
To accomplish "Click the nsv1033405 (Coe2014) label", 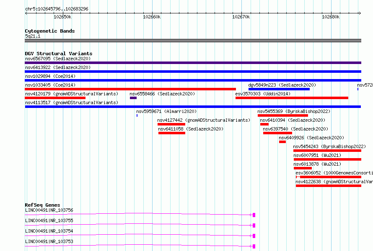I will 50,85.
